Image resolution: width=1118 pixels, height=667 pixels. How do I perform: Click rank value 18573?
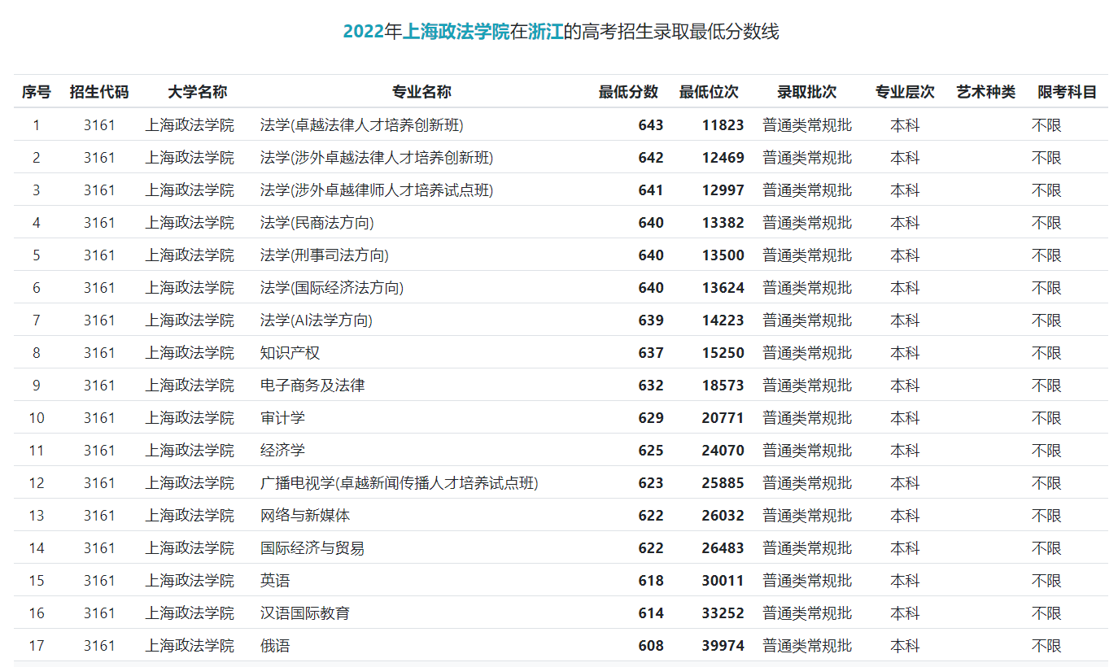pyautogui.click(x=723, y=386)
